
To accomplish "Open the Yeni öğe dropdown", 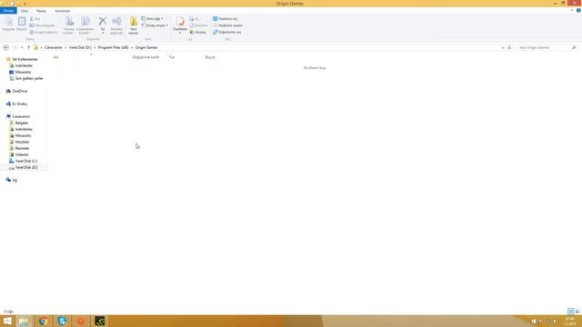I will pyautogui.click(x=152, y=18).
